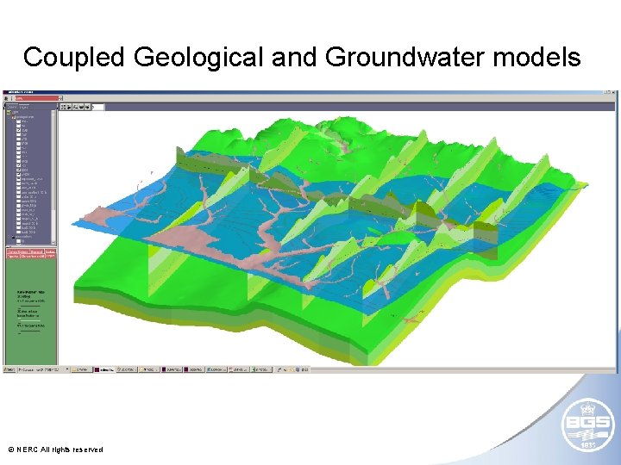The image size is (621, 465).
Task: Click the system tray clock in the taskbar
Action: tap(305, 369)
